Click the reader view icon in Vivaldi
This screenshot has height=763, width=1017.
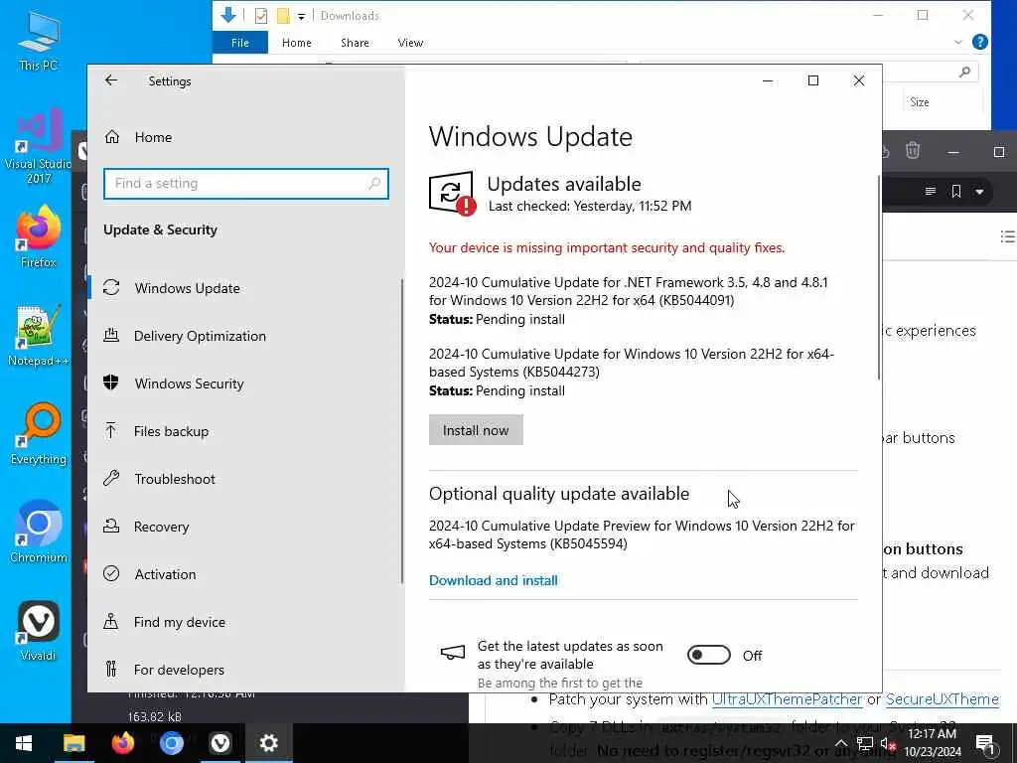[930, 192]
